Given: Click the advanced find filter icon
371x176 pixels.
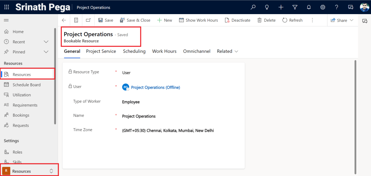Looking at the screenshot, I should [295, 7].
